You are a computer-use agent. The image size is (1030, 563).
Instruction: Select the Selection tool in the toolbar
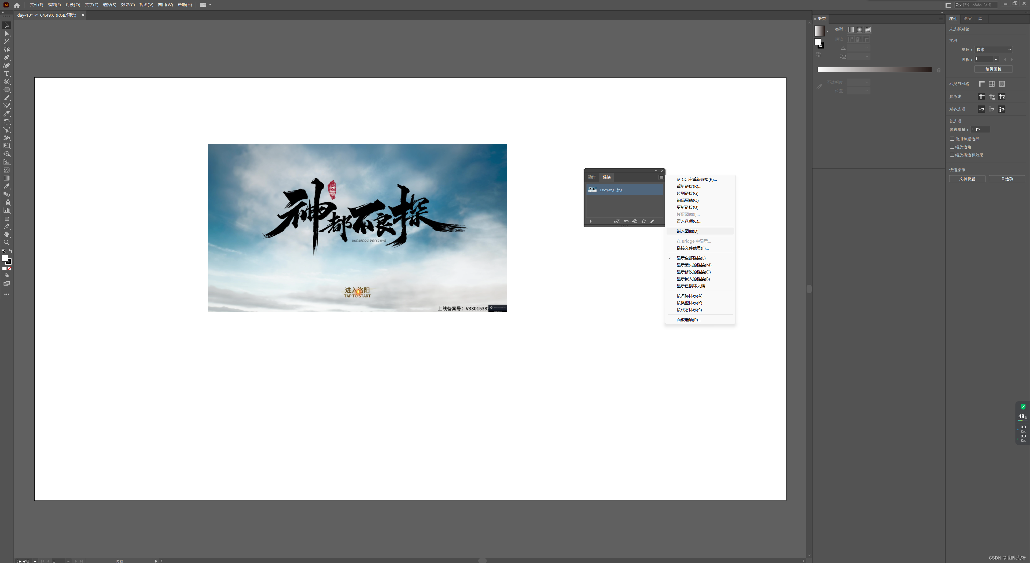click(x=7, y=25)
